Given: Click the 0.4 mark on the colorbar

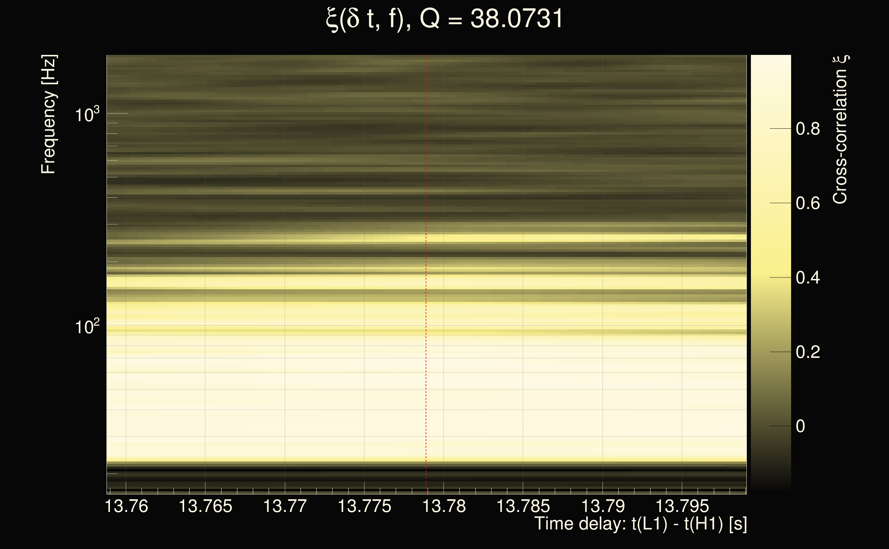Looking at the screenshot, I should point(808,278).
